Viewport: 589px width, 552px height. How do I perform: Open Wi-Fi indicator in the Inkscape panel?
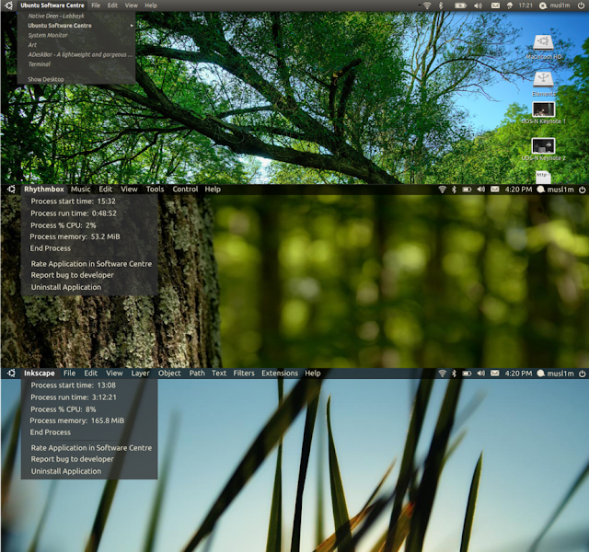[x=442, y=374]
